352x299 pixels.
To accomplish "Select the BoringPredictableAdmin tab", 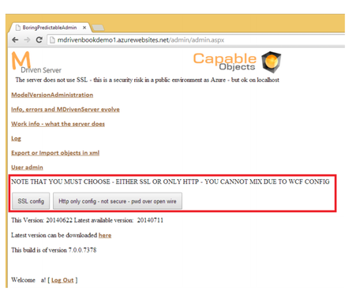I will (50, 28).
